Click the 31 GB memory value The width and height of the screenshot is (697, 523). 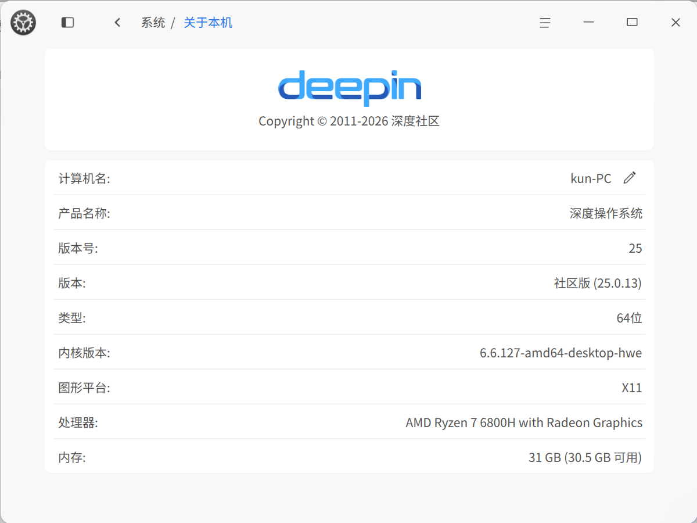coord(585,457)
